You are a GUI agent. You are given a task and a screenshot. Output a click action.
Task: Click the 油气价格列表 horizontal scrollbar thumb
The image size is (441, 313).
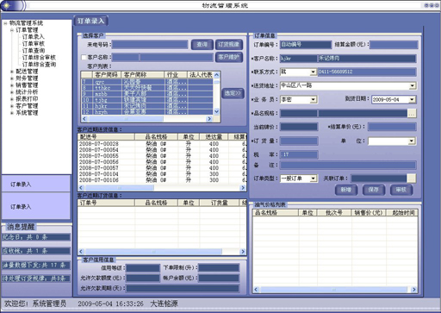333,290
